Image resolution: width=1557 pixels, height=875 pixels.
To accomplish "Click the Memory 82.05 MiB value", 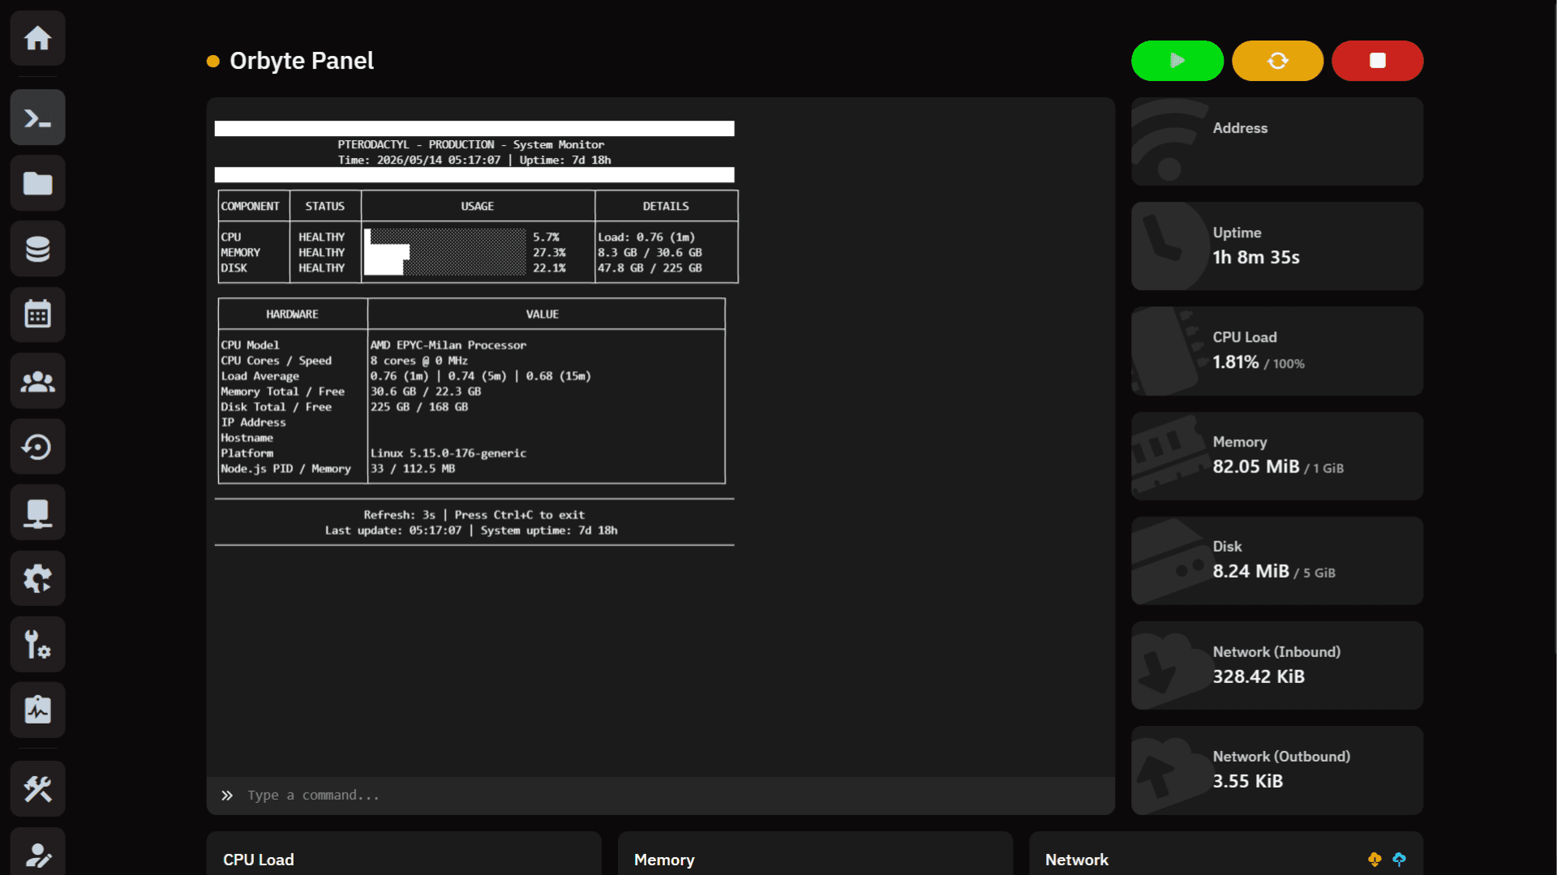I will pos(1256,467).
